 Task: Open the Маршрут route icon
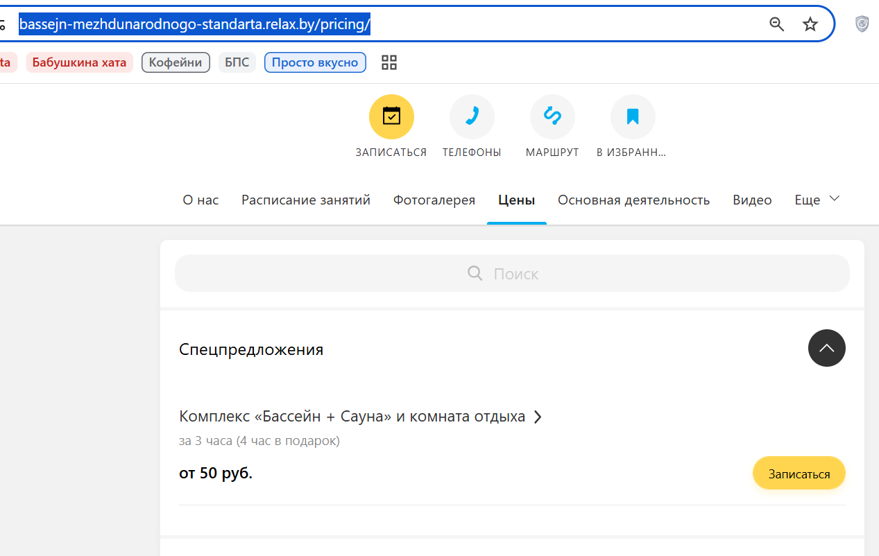tap(552, 116)
